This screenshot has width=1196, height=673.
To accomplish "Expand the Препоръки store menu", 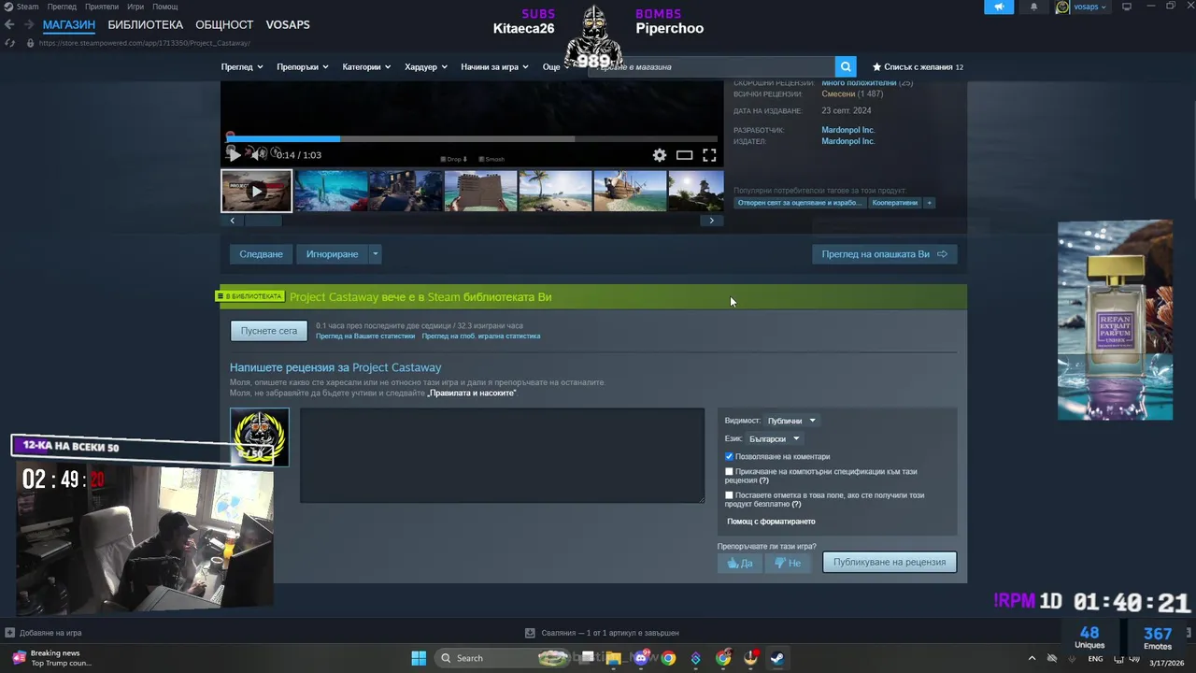I will click(303, 66).
